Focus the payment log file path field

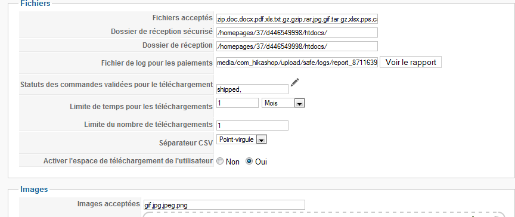pos(297,63)
